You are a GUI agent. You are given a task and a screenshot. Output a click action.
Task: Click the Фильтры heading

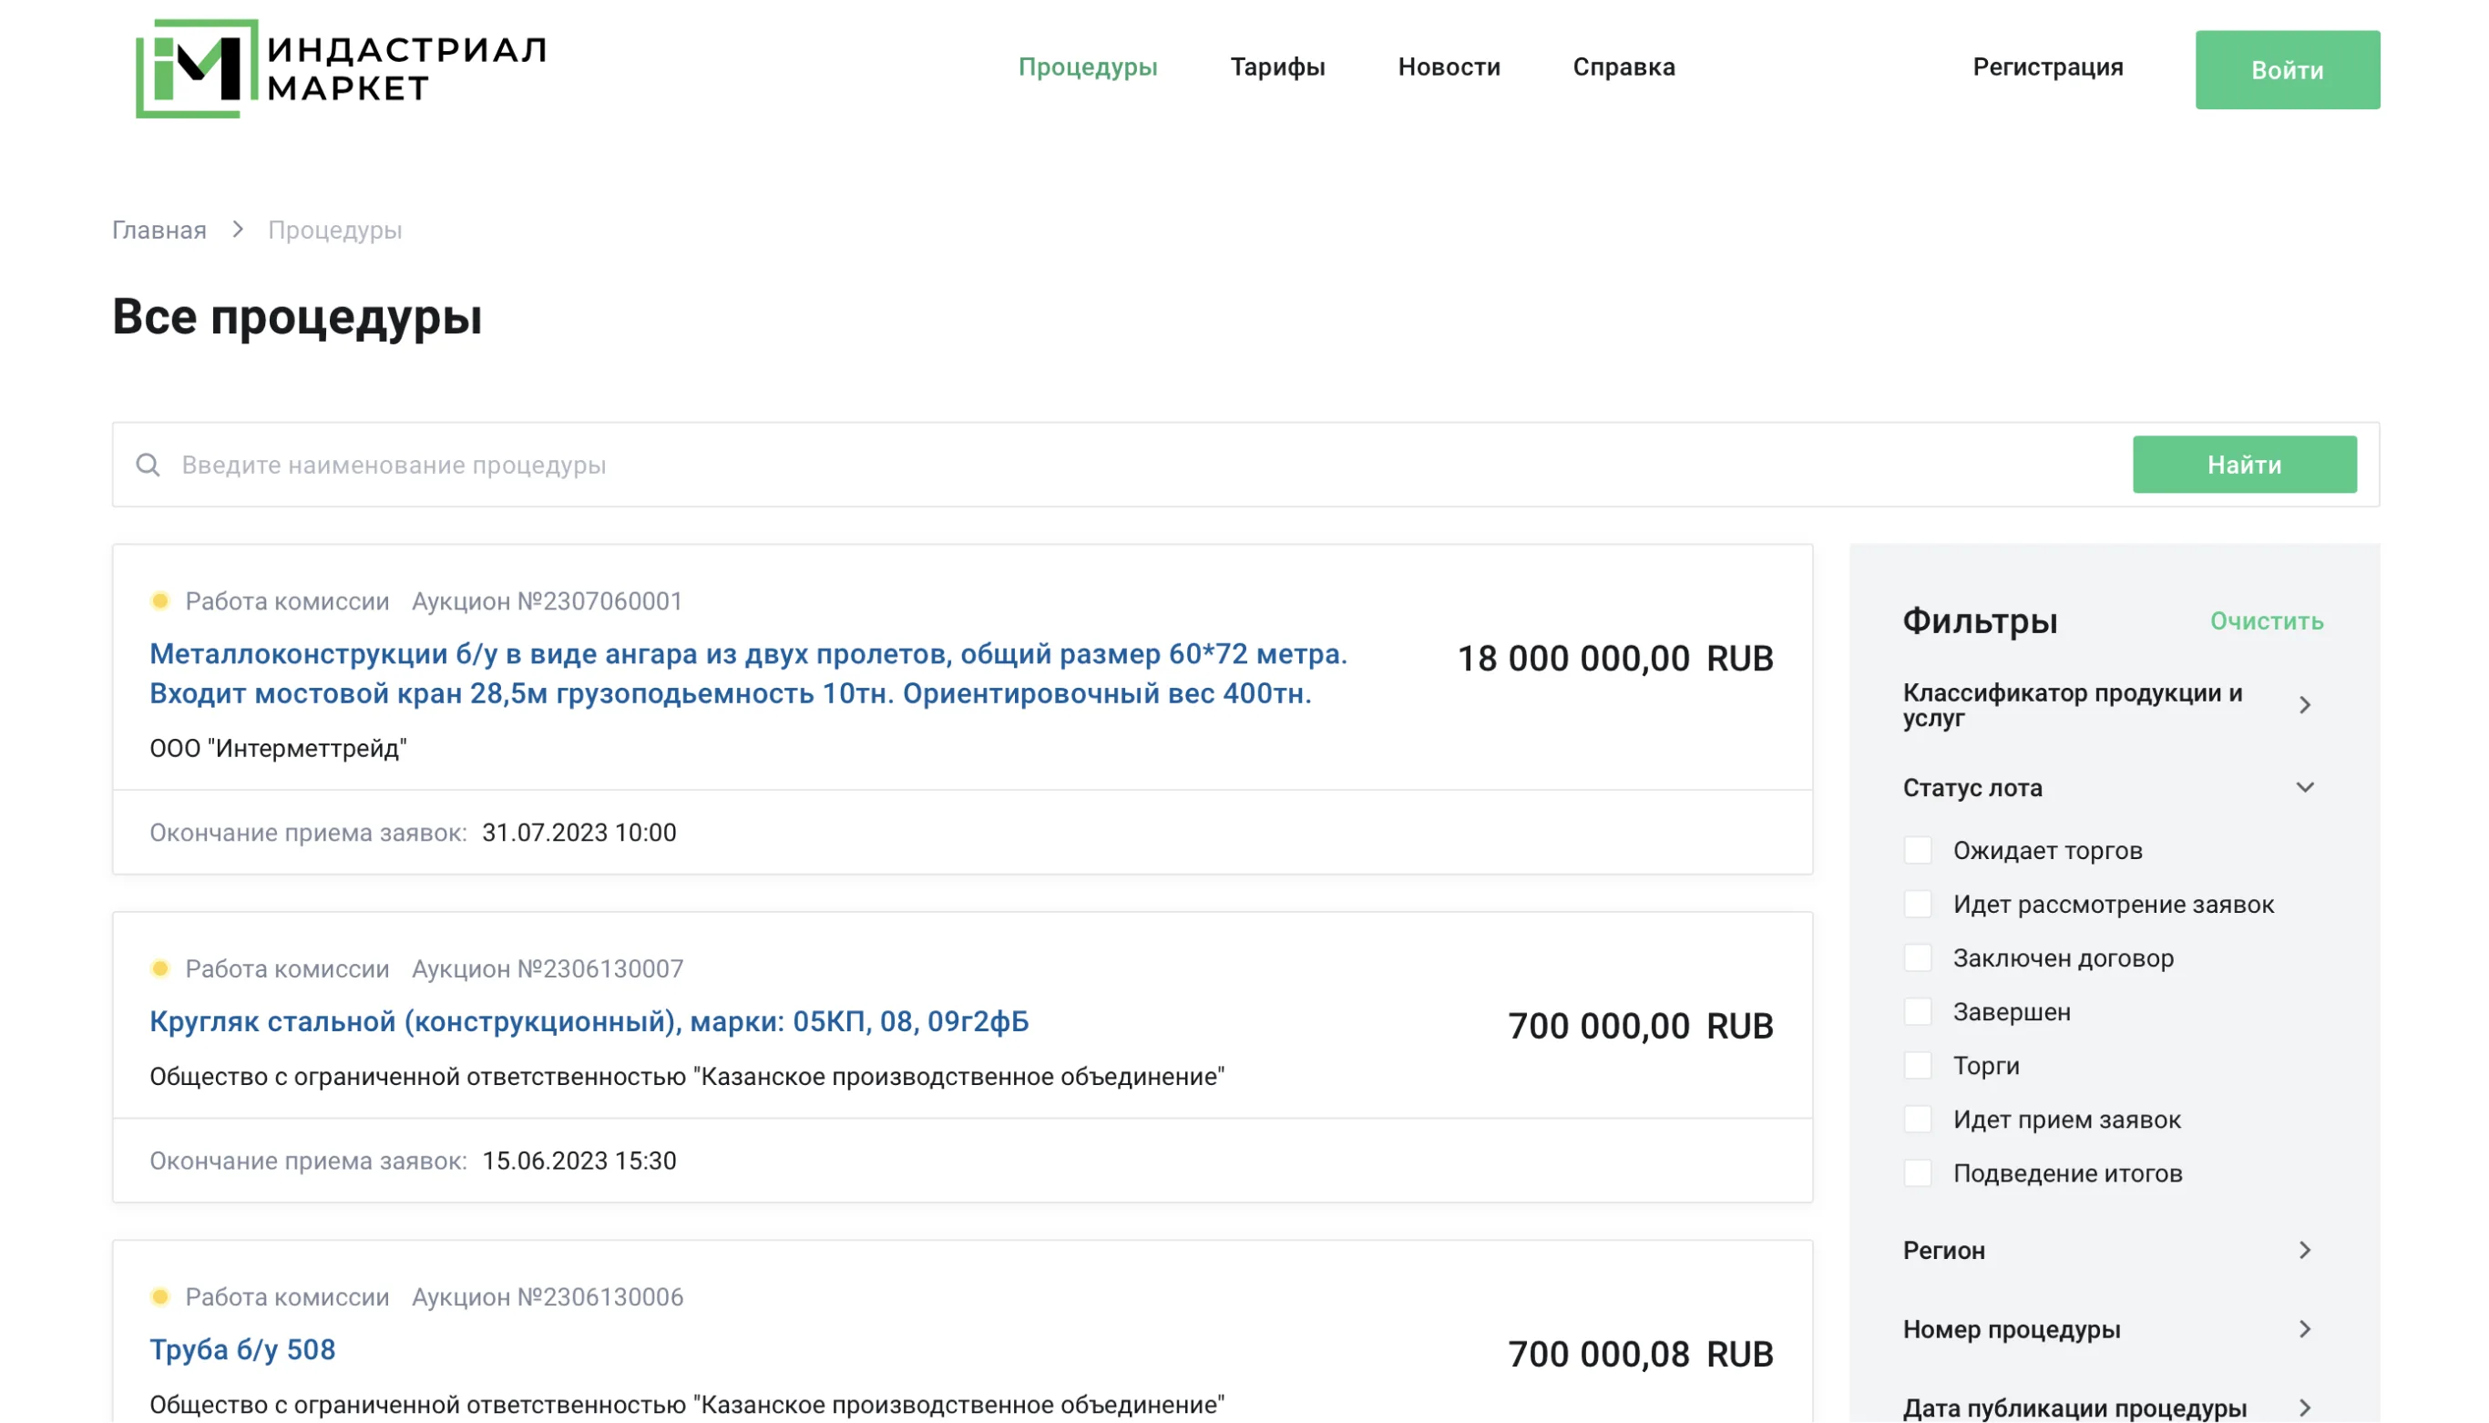pos(1980,621)
